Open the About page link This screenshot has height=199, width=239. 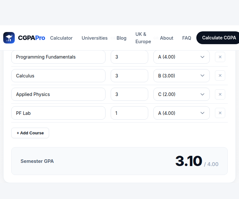[166, 38]
